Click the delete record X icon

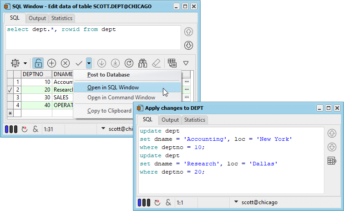pyautogui.click(x=65, y=63)
